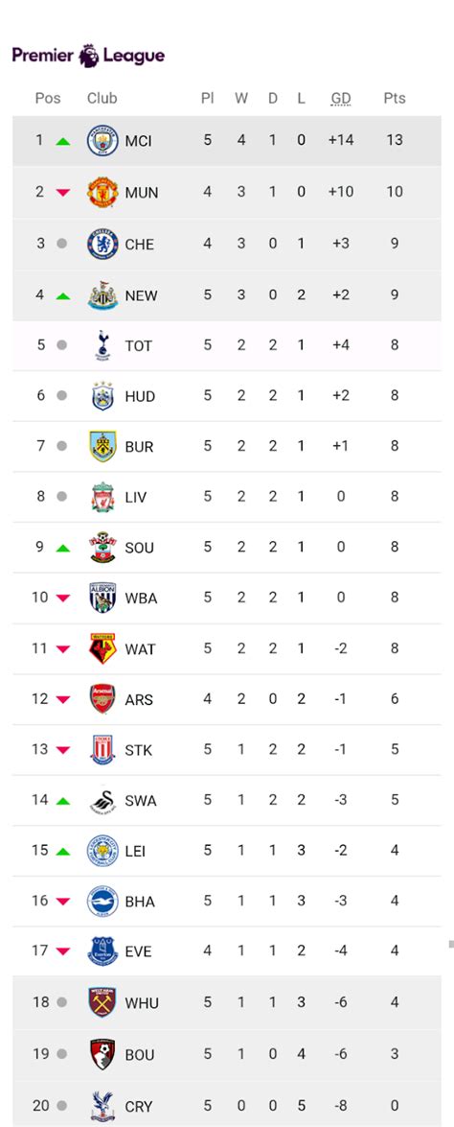454x1127 pixels.
Task: Click the grey dot beside CHE
Action: point(61,244)
